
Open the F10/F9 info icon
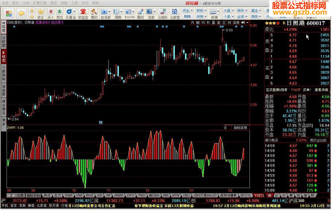click(x=128, y=12)
